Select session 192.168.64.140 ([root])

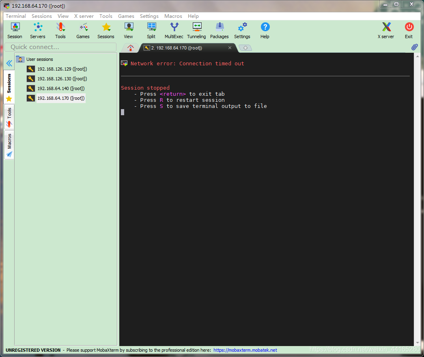click(61, 88)
